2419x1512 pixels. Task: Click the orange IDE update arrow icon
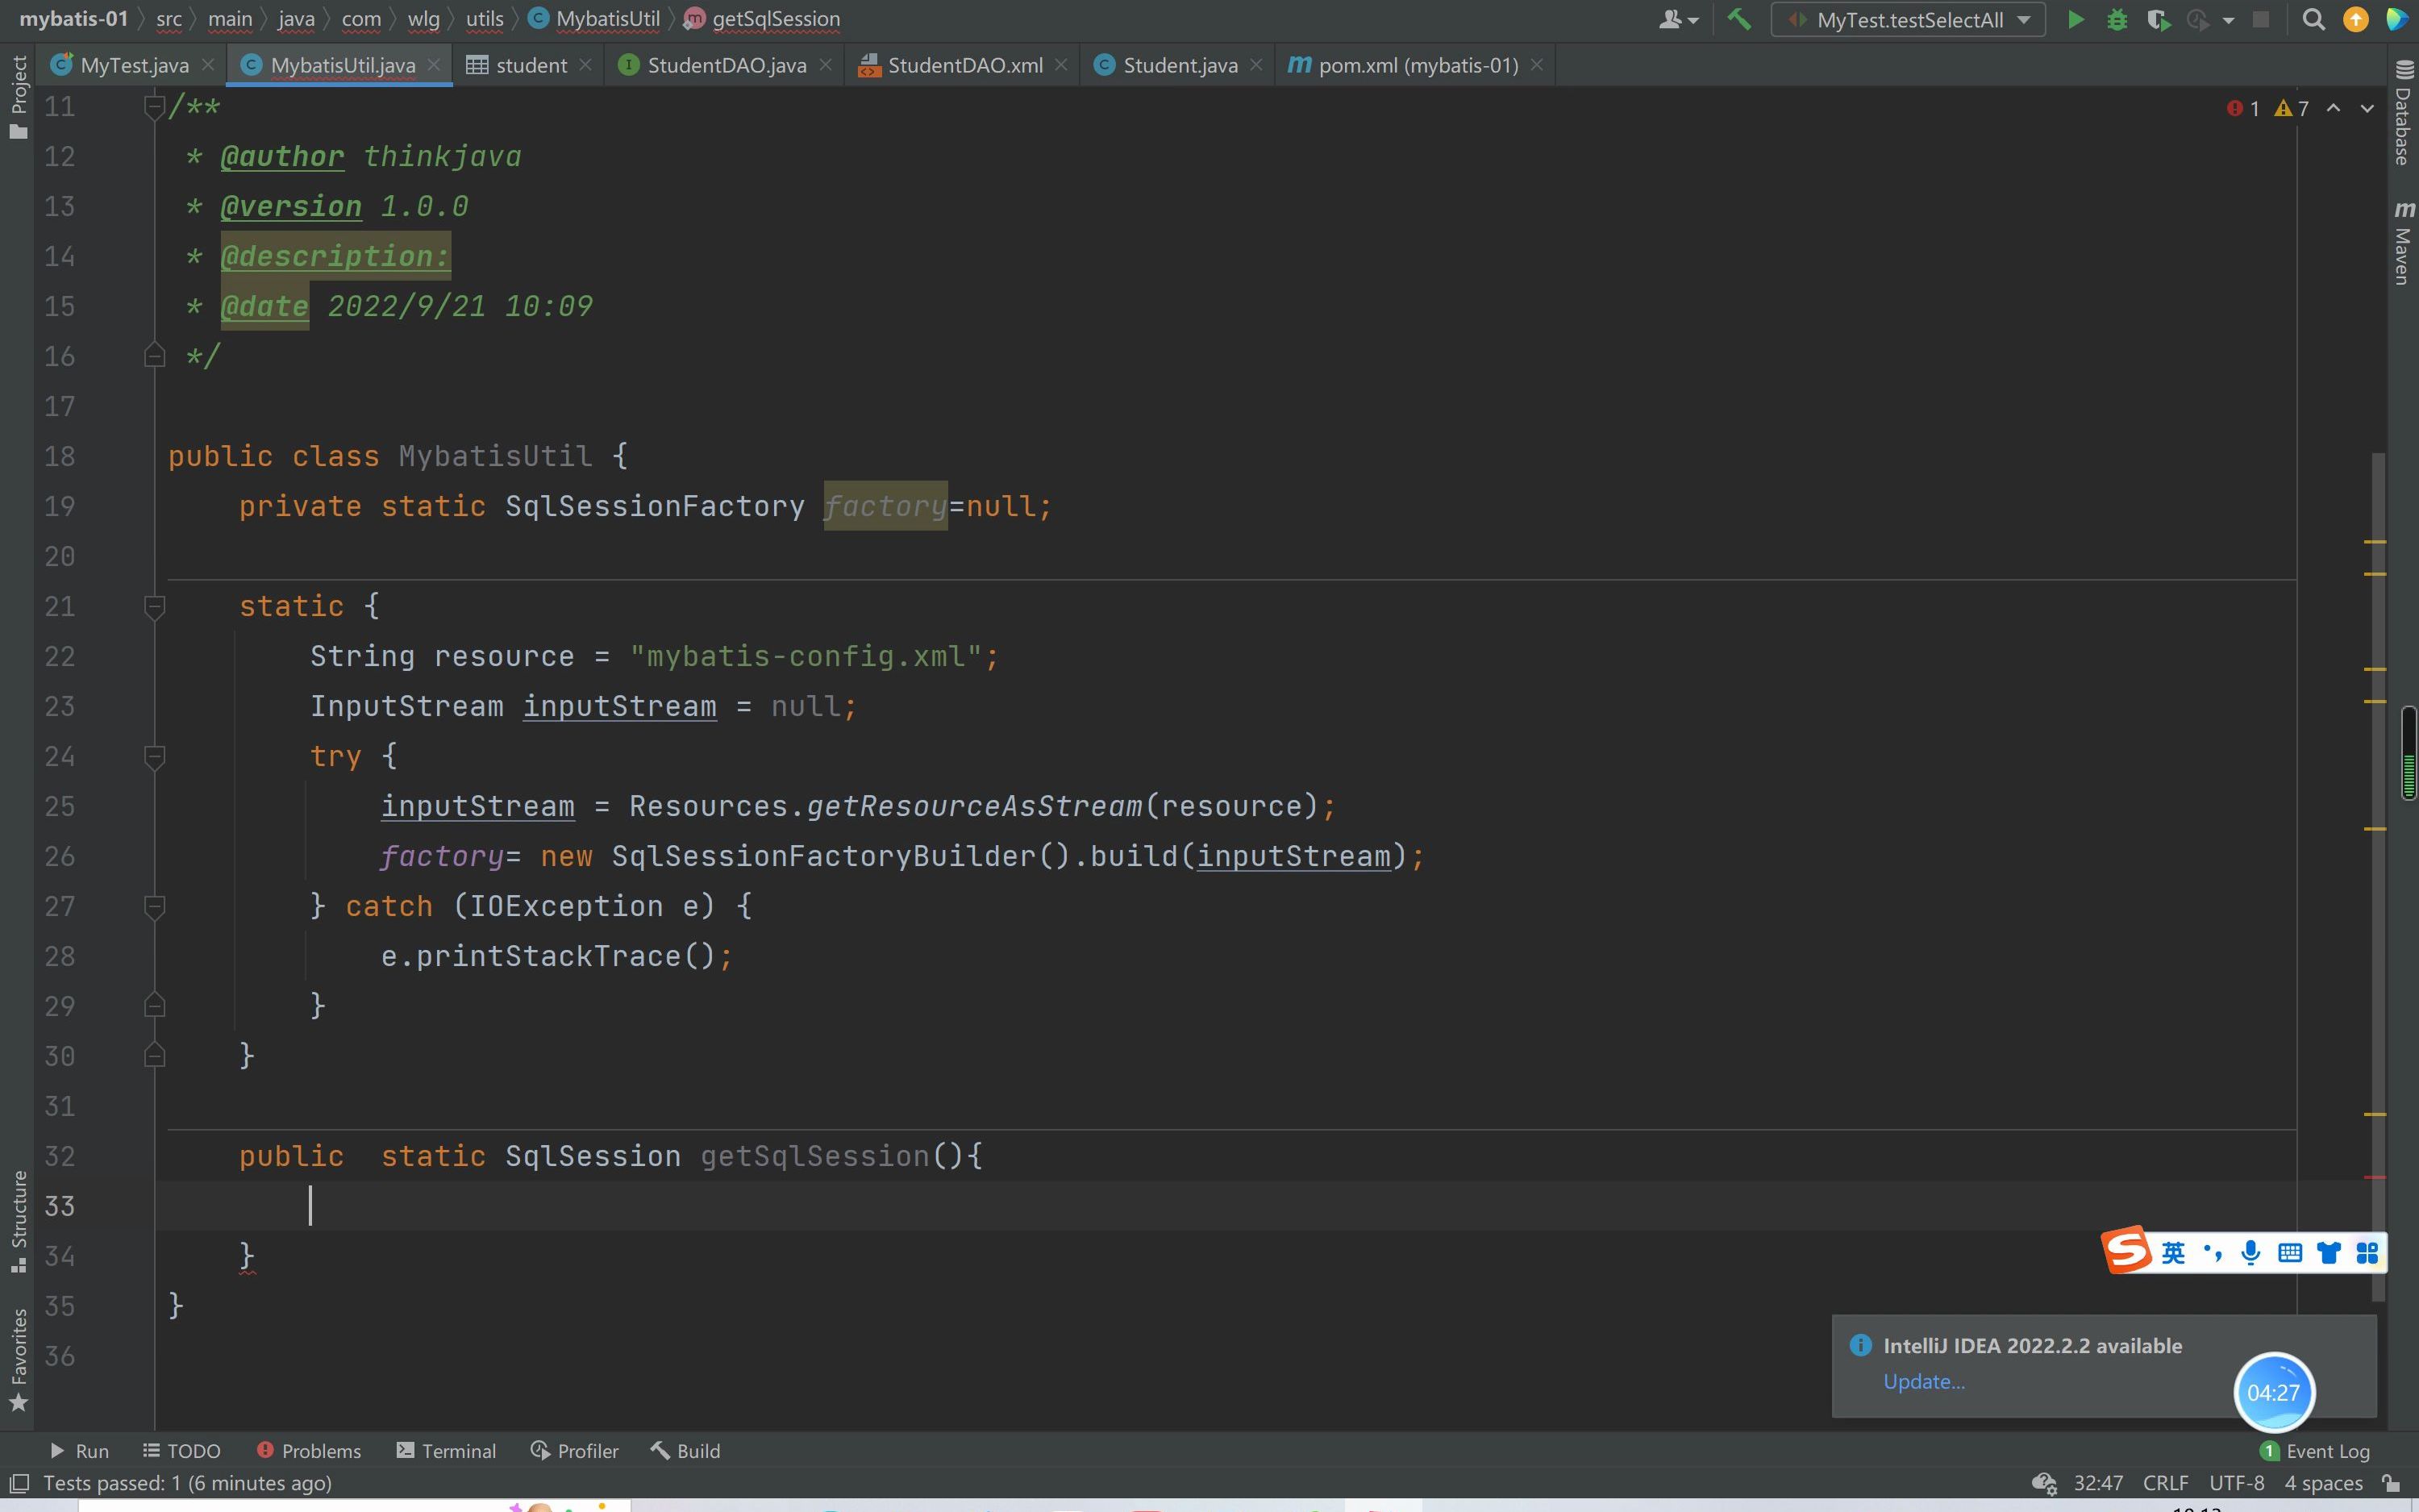(2355, 20)
